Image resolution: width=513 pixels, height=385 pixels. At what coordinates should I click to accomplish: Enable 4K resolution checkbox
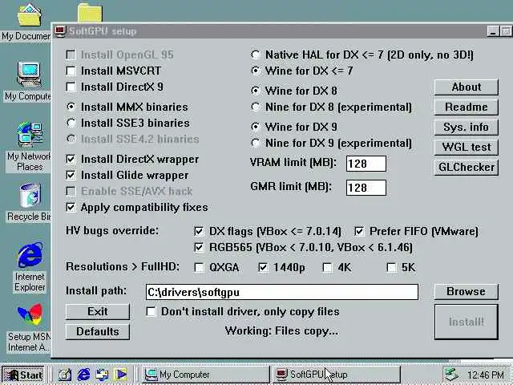pos(327,267)
